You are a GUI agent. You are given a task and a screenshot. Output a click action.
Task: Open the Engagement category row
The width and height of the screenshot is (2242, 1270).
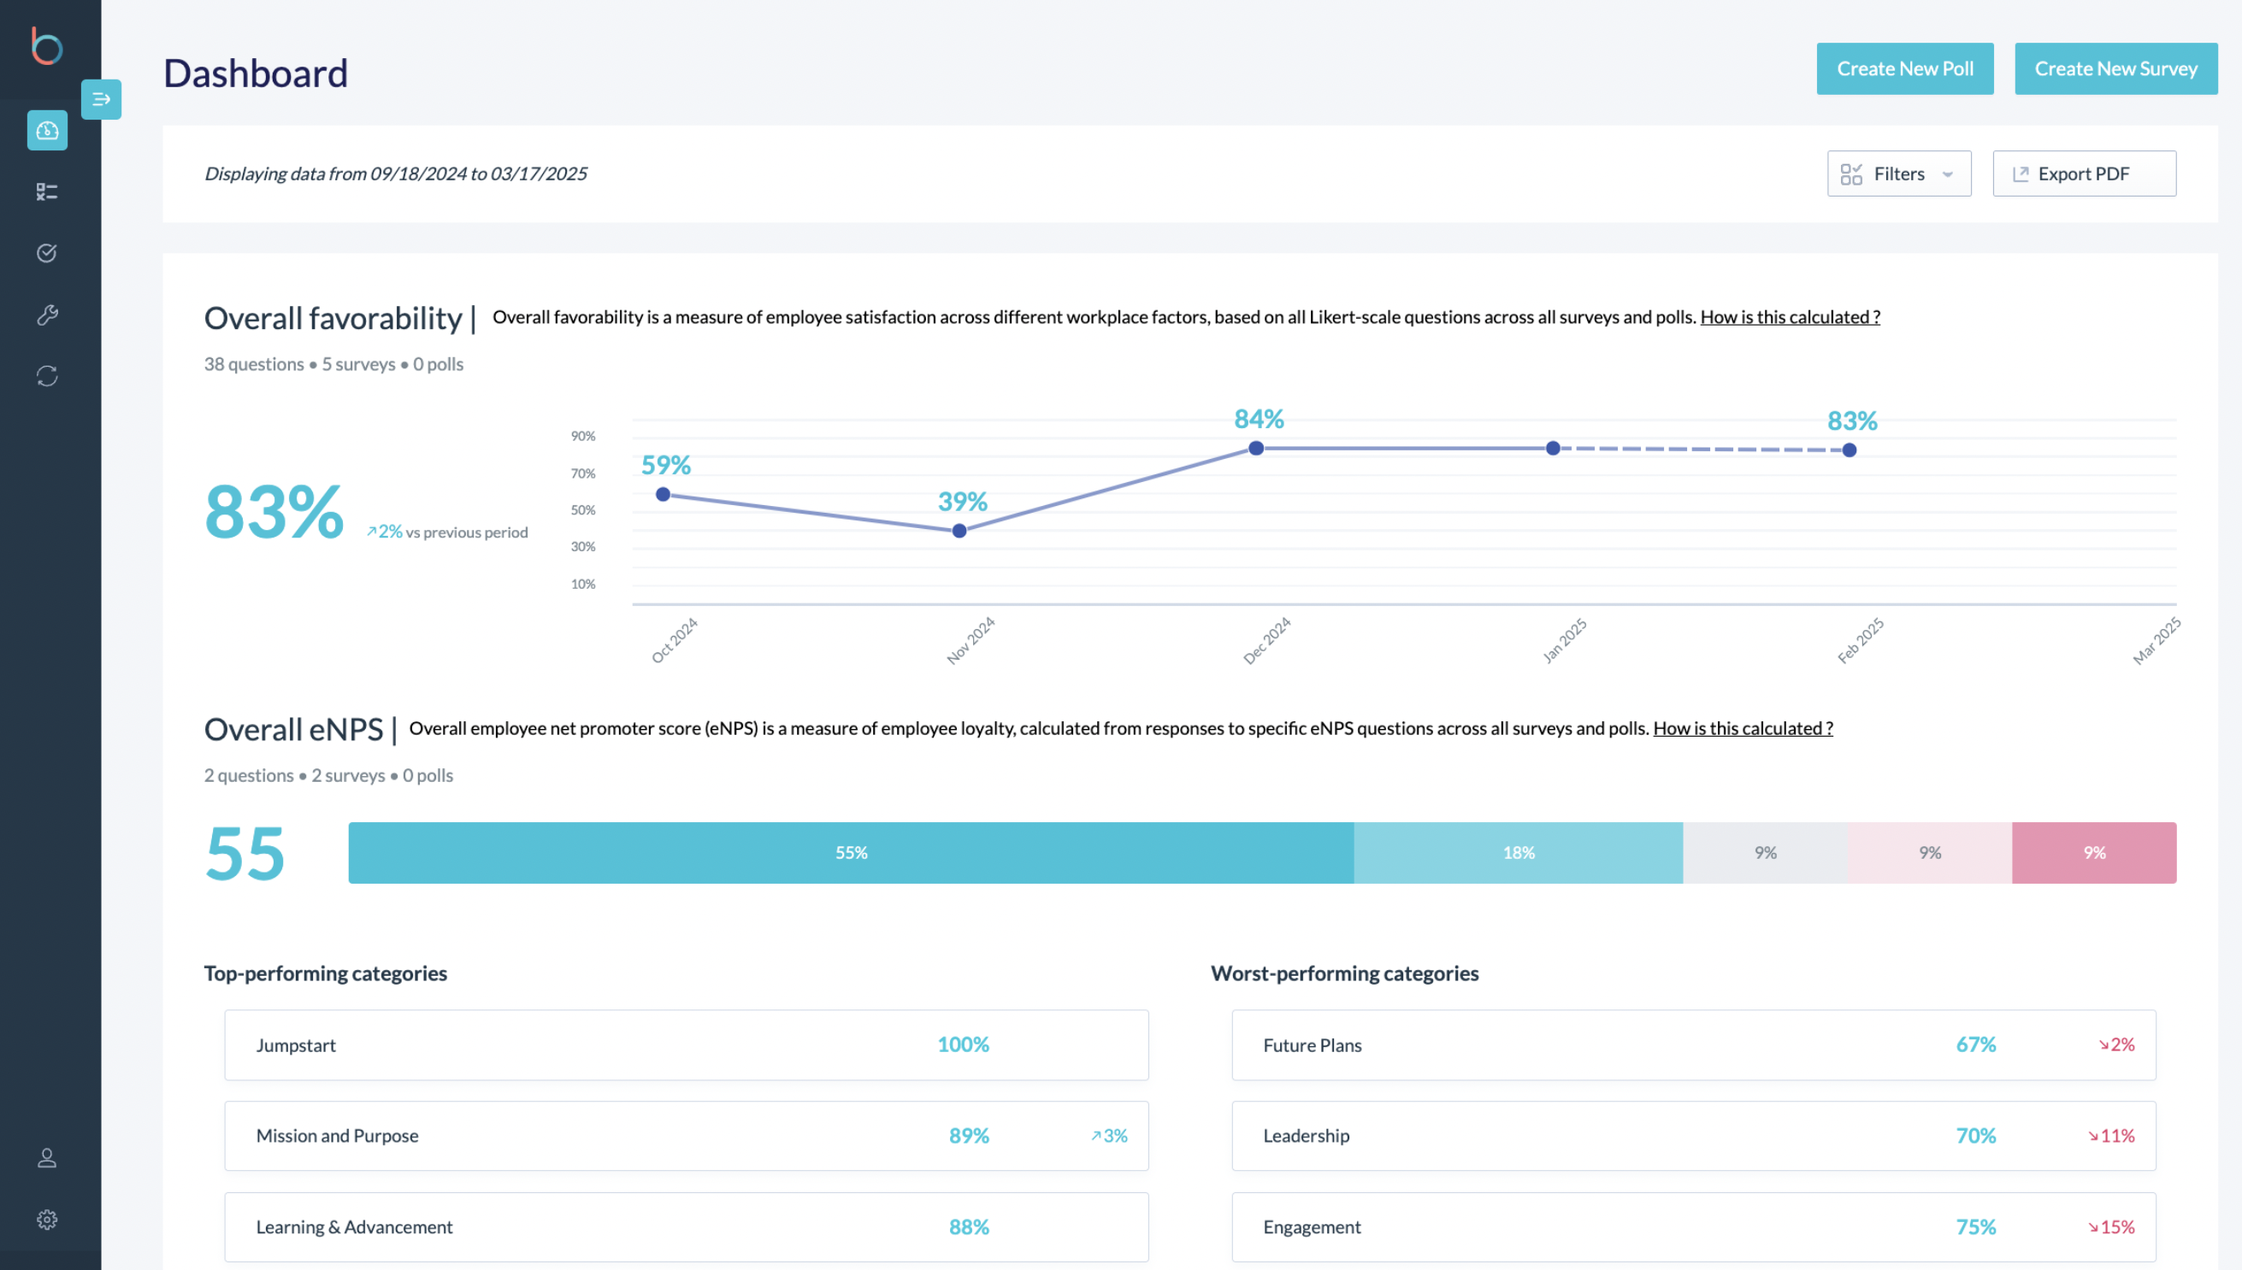pyautogui.click(x=1693, y=1227)
